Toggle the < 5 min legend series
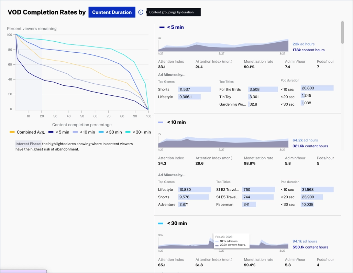353x273 pixels. click(59, 132)
